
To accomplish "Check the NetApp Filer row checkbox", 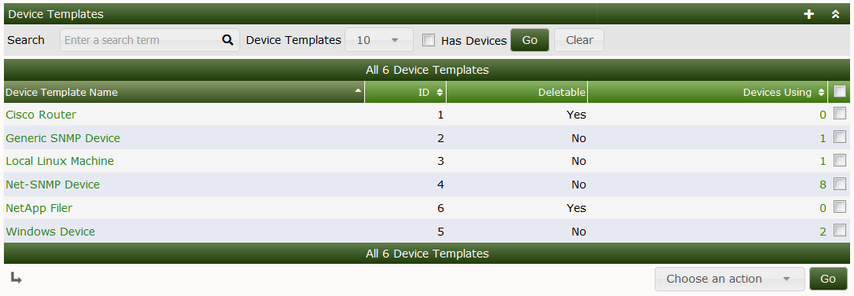I will (840, 206).
